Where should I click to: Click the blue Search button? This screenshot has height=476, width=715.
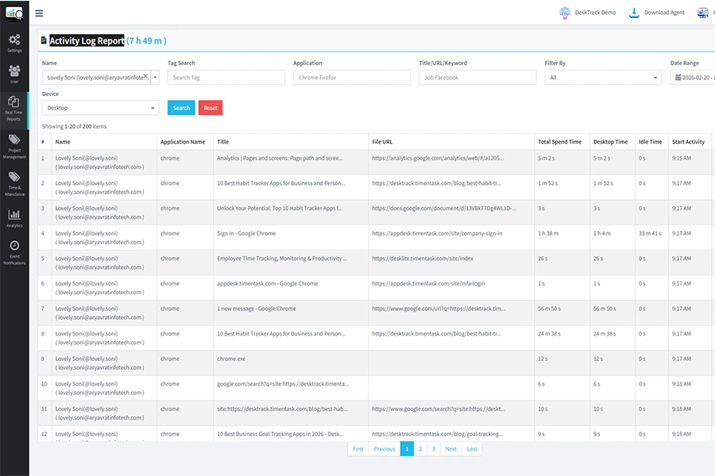[181, 108]
